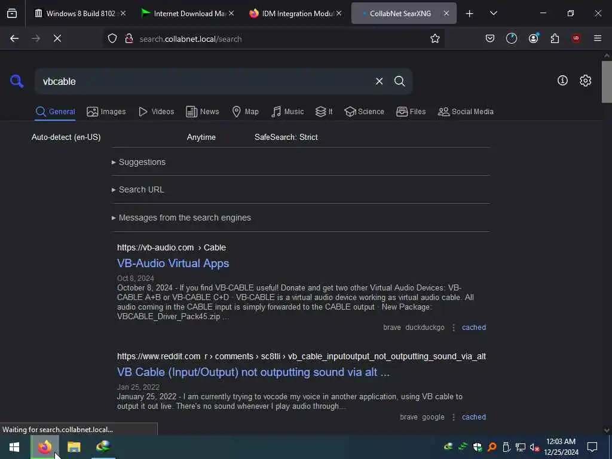The image size is (612, 459).
Task: Open SafeSearch Strict dropdown
Action: point(286,137)
